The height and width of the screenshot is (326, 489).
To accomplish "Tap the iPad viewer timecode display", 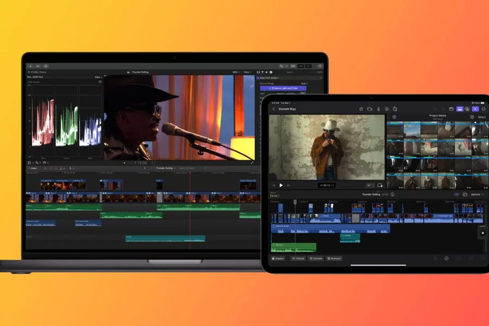I will click(327, 185).
